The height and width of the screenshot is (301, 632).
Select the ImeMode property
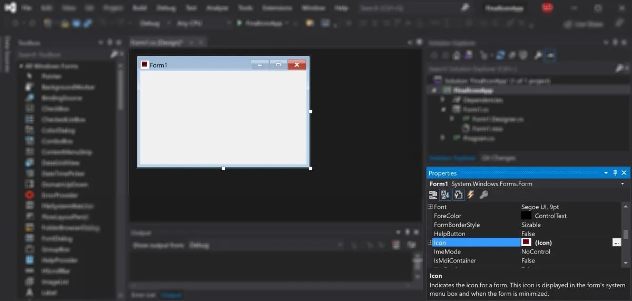447,251
